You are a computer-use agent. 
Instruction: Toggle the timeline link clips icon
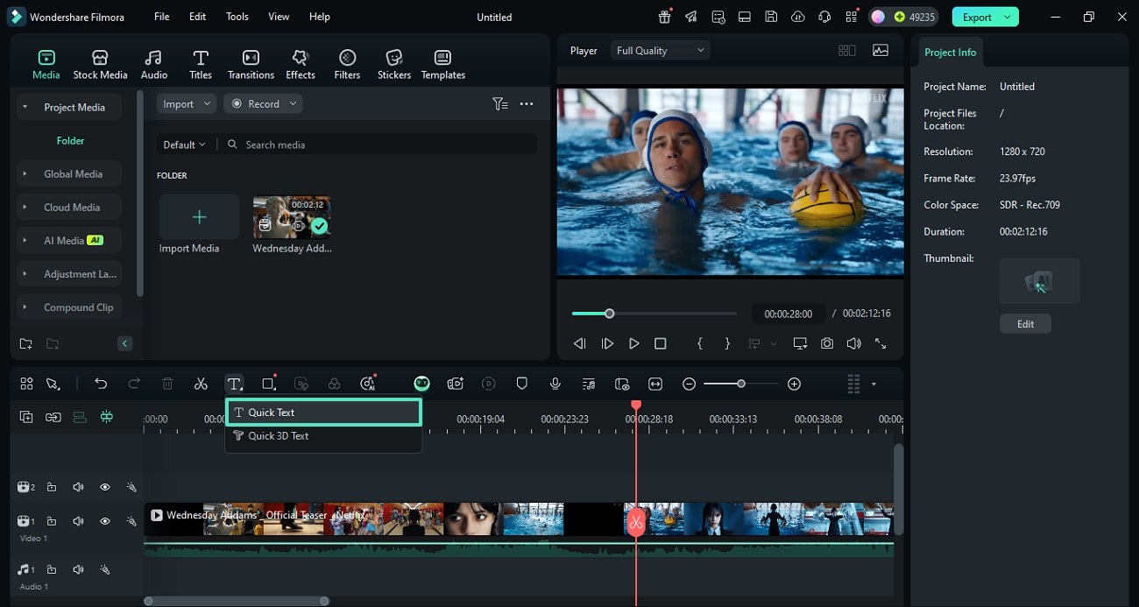[x=53, y=417]
